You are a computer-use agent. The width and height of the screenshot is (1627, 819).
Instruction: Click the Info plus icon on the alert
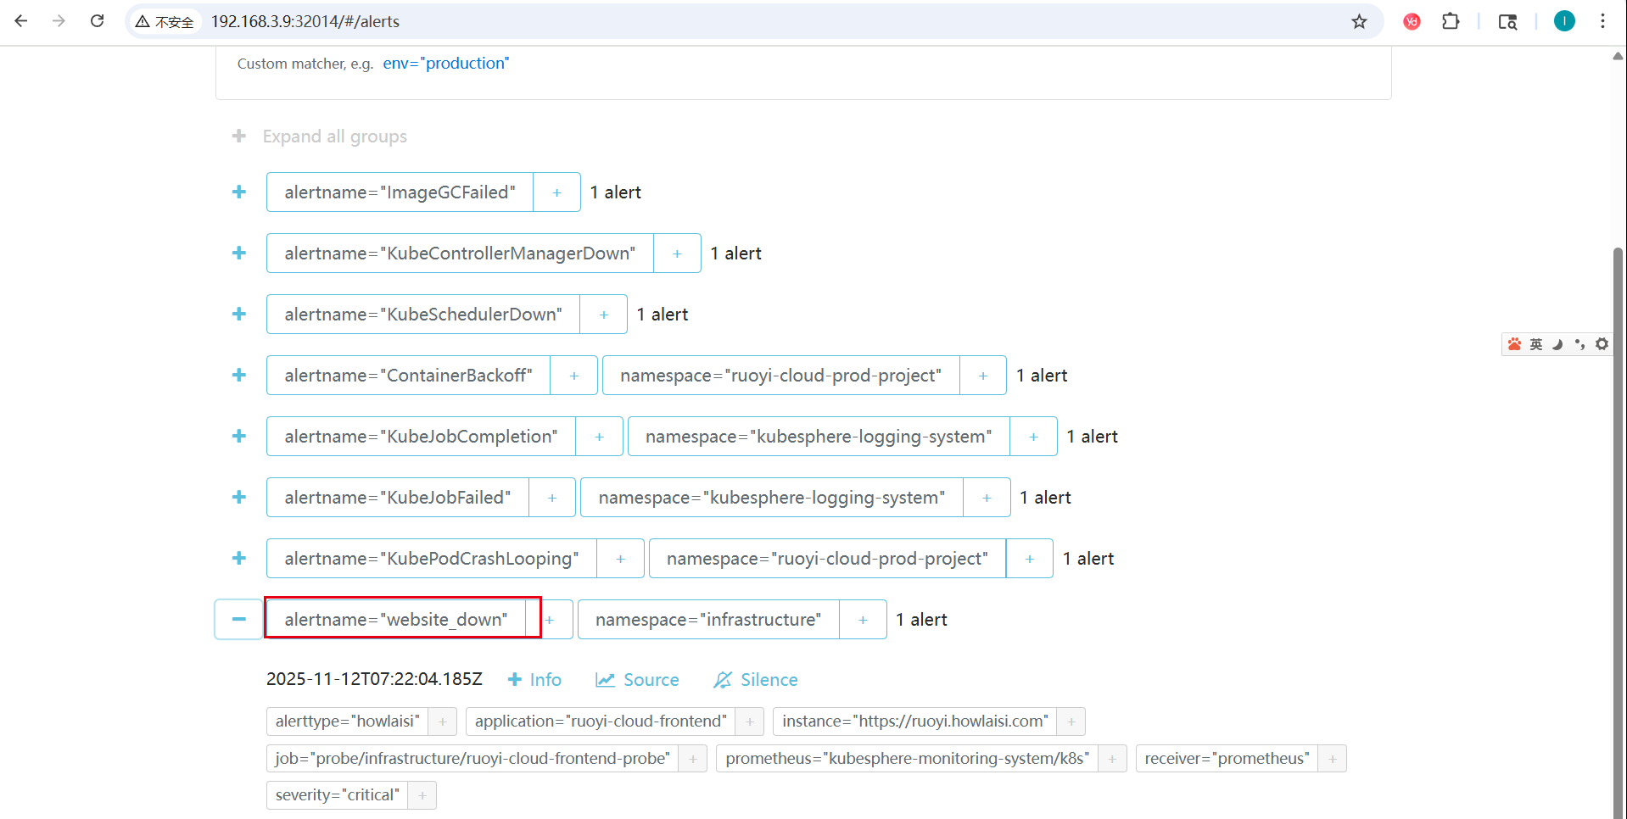(x=515, y=679)
